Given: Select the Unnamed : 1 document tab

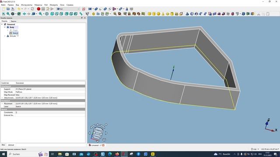Looking at the screenshot, I should (96, 145).
